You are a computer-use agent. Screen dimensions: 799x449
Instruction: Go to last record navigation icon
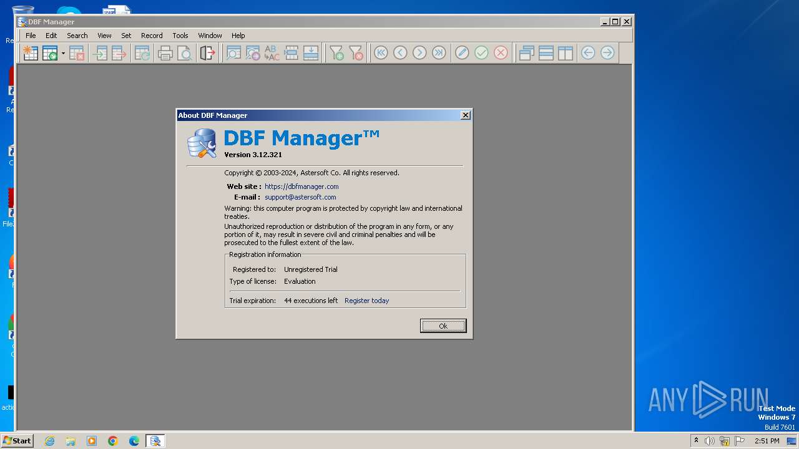pos(439,53)
